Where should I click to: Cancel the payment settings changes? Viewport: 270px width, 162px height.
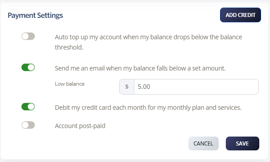point(204,143)
